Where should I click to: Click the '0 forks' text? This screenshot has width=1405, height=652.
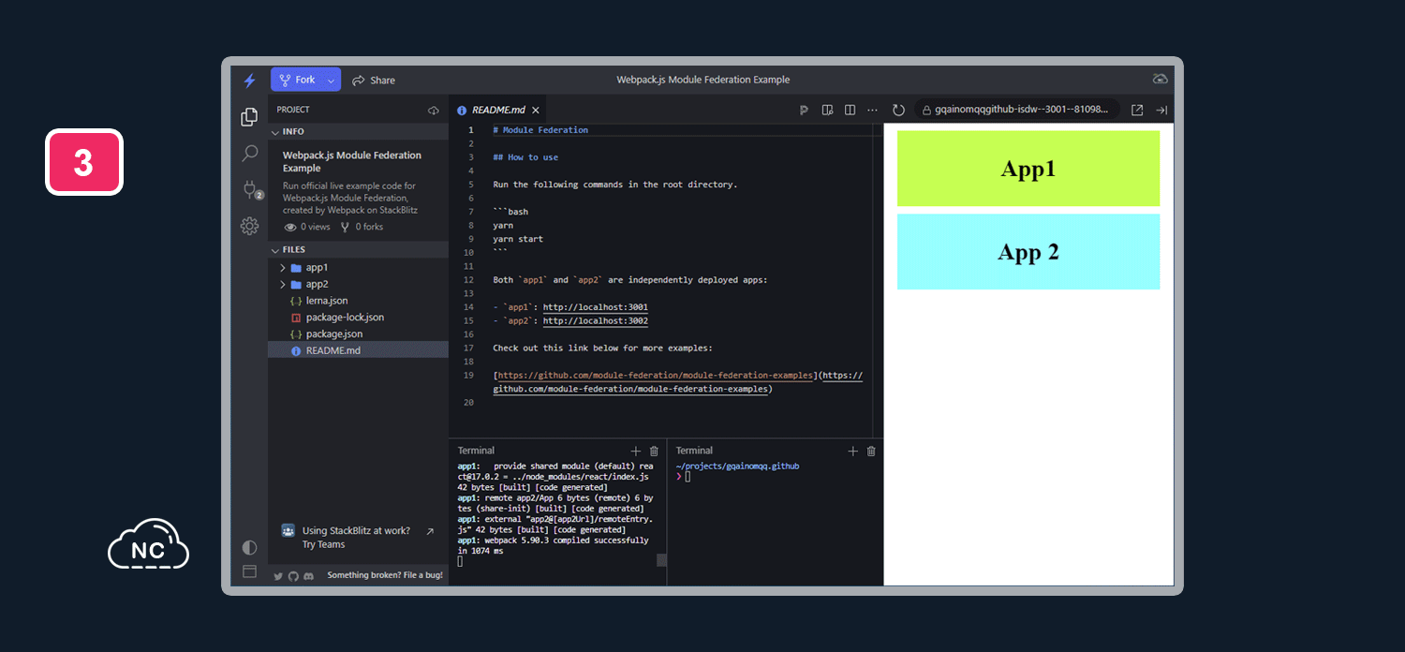click(368, 227)
